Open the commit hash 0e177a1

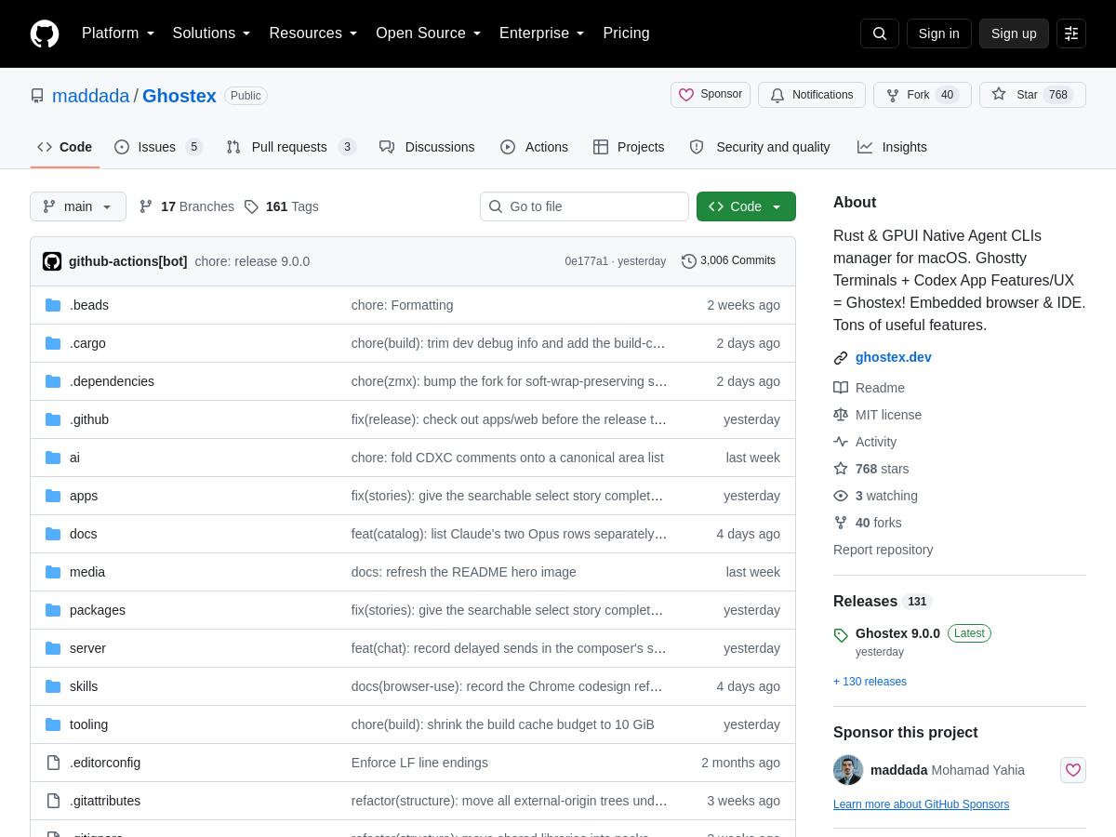pyautogui.click(x=586, y=261)
